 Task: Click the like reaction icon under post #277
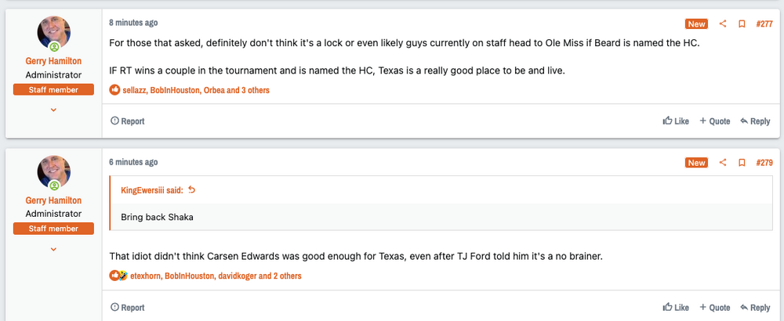pyautogui.click(x=115, y=90)
